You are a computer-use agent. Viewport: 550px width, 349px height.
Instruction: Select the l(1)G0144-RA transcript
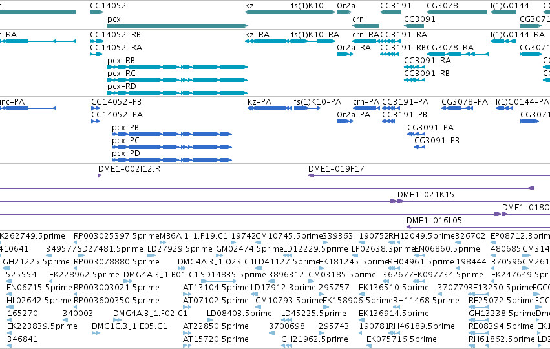(x=503, y=41)
